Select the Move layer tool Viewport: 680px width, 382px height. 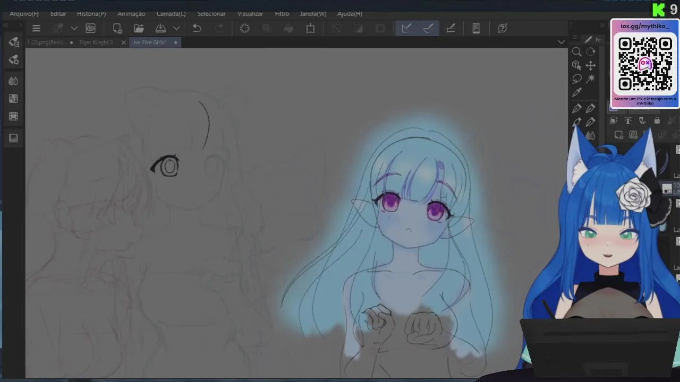590,65
